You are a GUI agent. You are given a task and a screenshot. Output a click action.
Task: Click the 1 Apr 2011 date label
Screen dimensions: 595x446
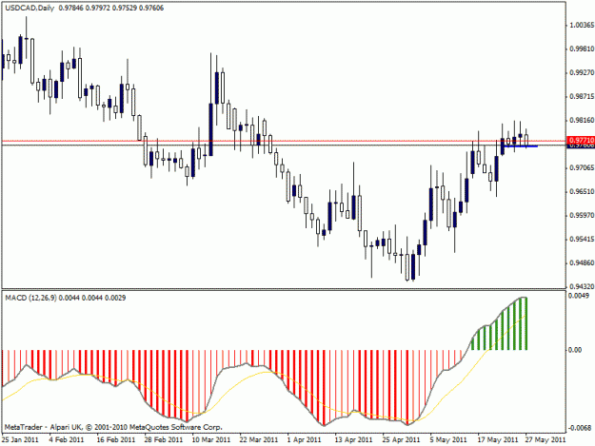[x=305, y=440]
